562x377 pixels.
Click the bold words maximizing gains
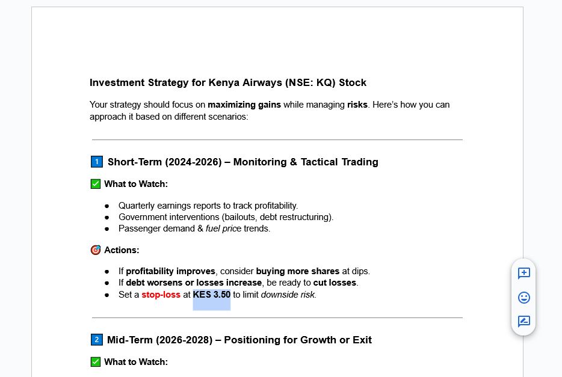coord(244,105)
